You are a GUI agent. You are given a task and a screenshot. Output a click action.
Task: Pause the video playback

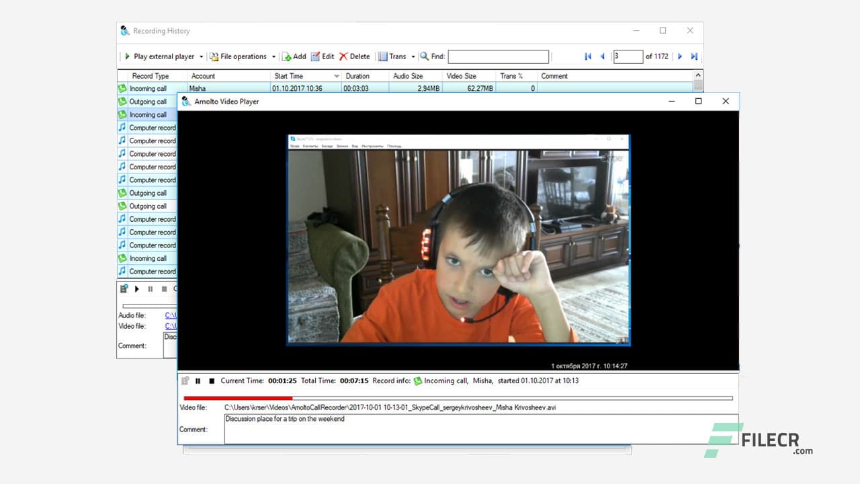point(198,380)
